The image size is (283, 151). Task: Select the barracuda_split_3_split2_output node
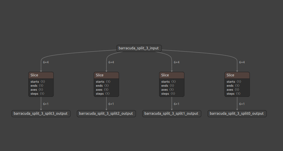pyautogui.click(x=106, y=114)
